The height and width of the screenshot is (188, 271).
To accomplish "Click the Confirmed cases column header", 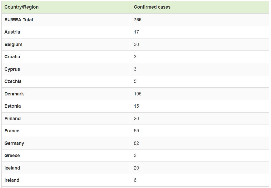I will [x=152, y=7].
